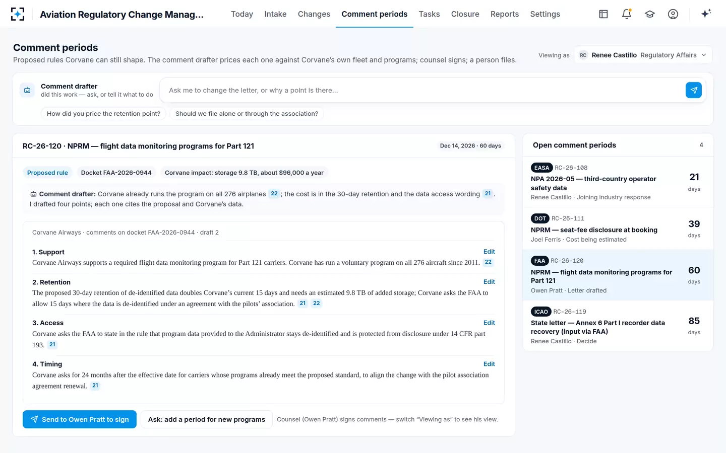Click the graduation cap learning icon

pos(650,14)
